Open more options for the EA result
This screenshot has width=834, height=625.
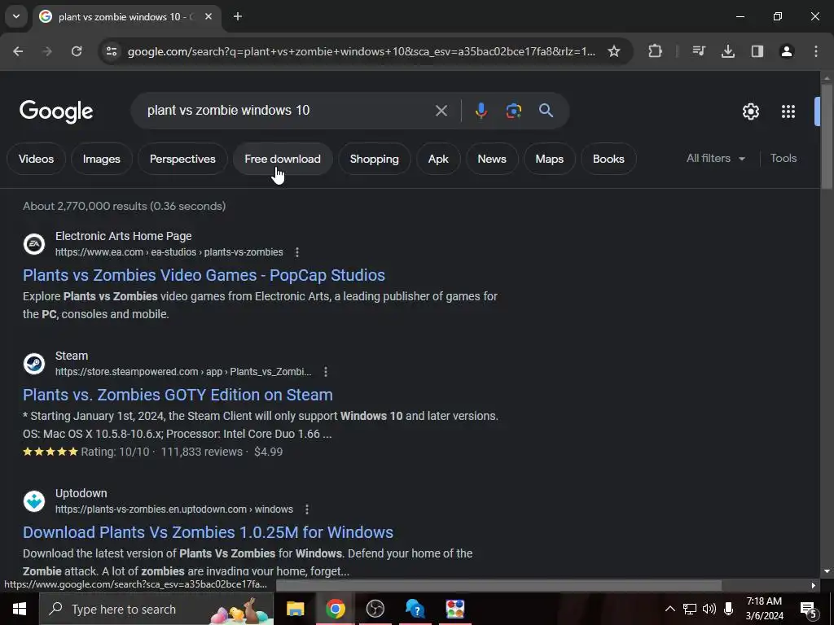click(x=297, y=252)
